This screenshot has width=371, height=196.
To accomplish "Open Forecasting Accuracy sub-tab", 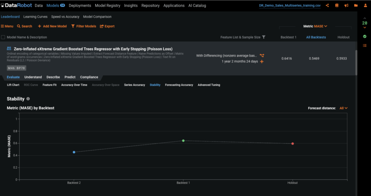I will 179,85.
